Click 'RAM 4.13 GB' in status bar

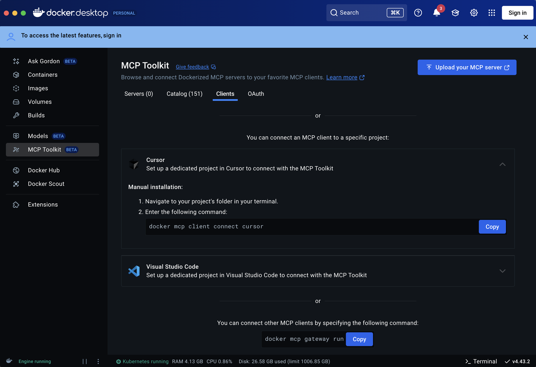(x=187, y=361)
